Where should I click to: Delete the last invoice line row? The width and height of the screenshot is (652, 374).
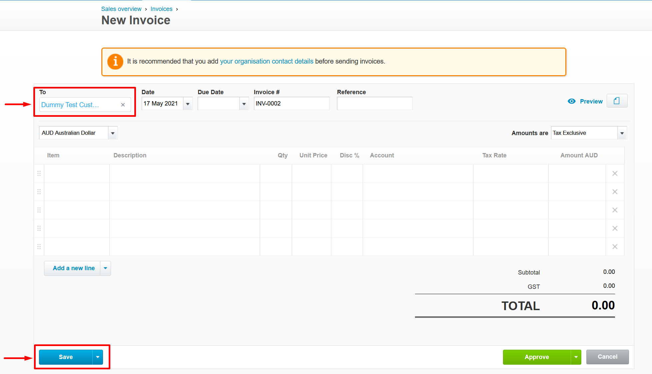615,247
